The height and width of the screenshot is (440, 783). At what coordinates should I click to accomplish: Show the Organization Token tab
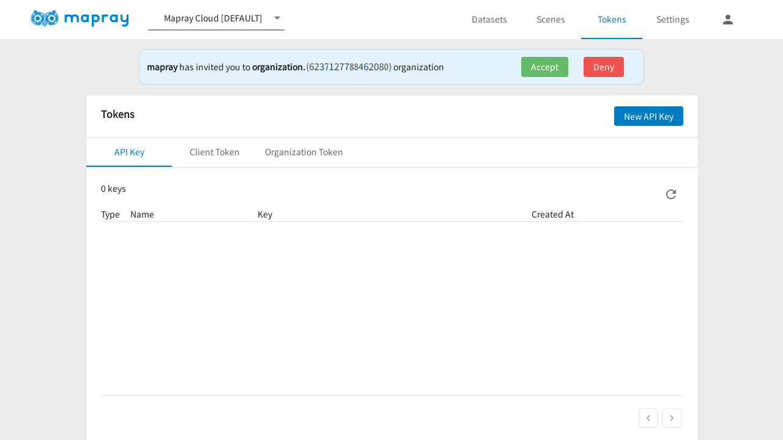[303, 152]
